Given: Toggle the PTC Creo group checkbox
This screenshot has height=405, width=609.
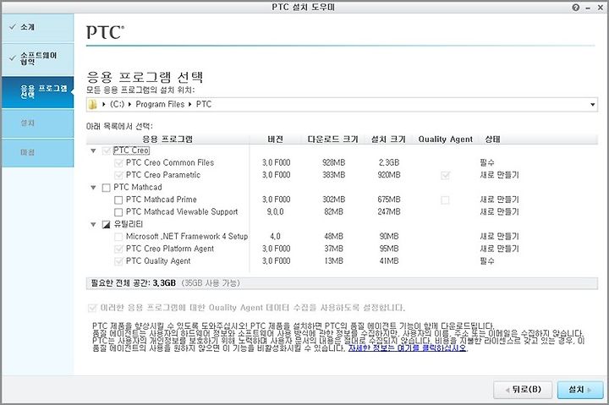Looking at the screenshot, I should click(x=106, y=151).
